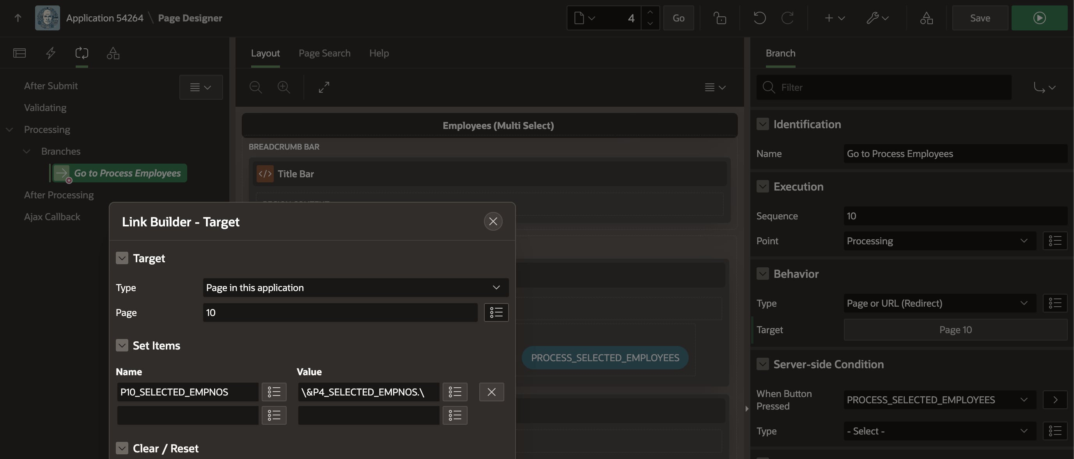
Task: Open the Rendering tab icon
Action: (x=19, y=53)
